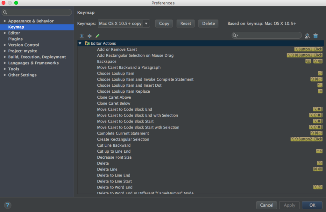Expand Appearance & Behavior section

click(x=5, y=21)
